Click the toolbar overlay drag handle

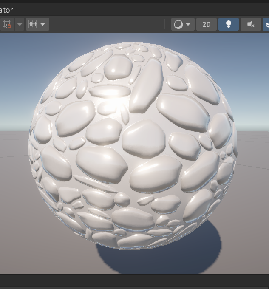click(166, 24)
